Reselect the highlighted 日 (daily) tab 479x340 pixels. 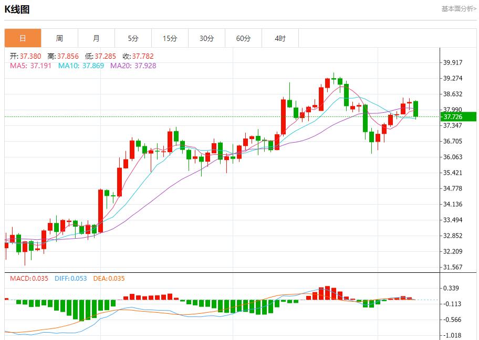click(22, 38)
